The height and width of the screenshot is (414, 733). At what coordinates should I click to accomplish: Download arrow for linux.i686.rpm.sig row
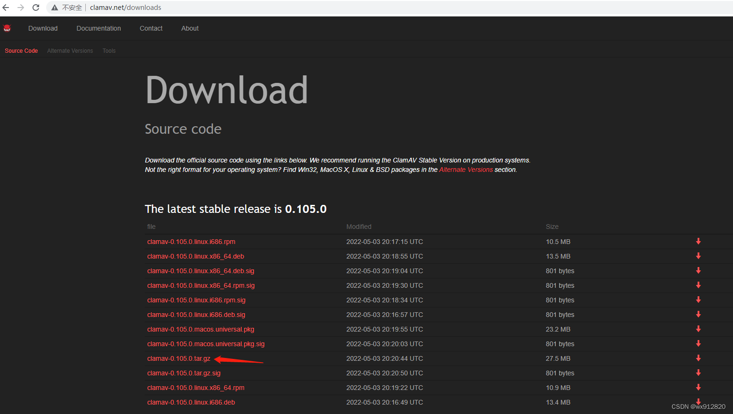pyautogui.click(x=699, y=300)
